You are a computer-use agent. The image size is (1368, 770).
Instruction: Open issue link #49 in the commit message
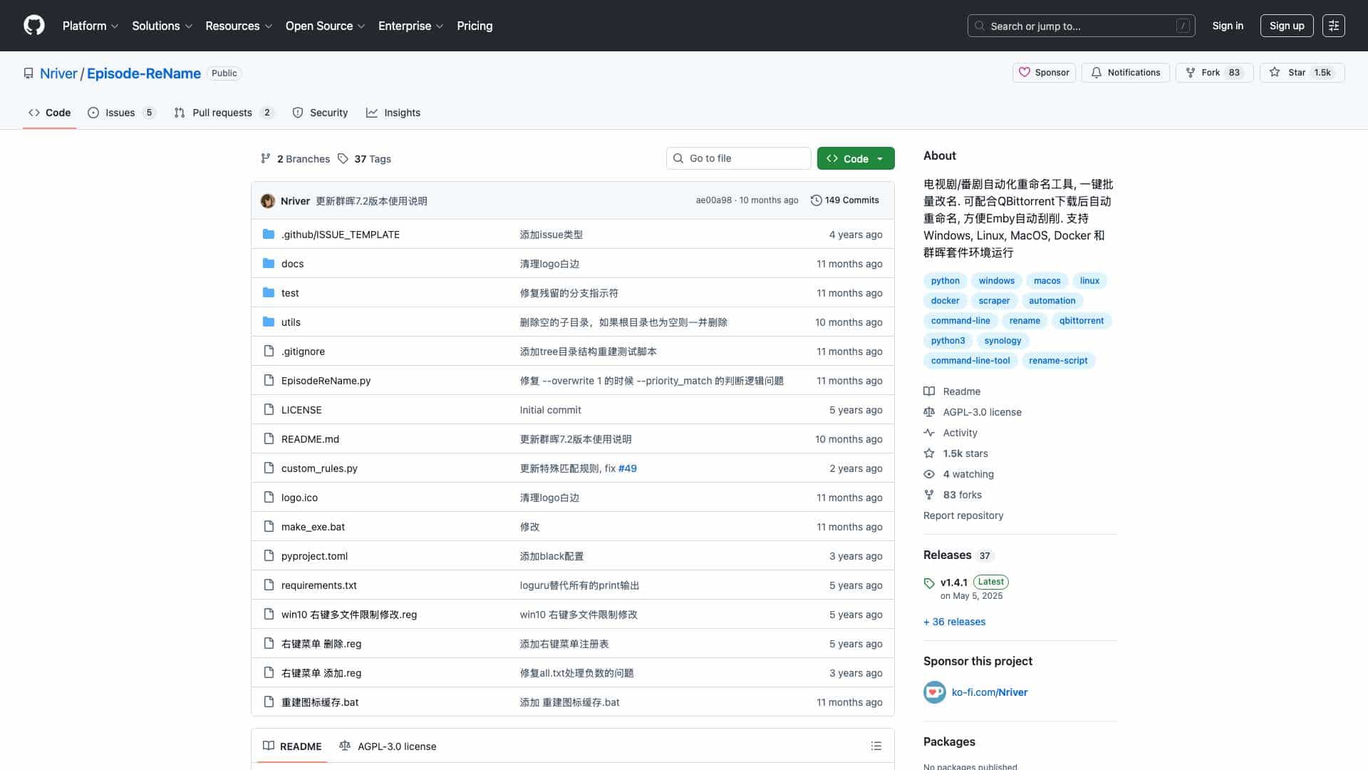pos(627,468)
